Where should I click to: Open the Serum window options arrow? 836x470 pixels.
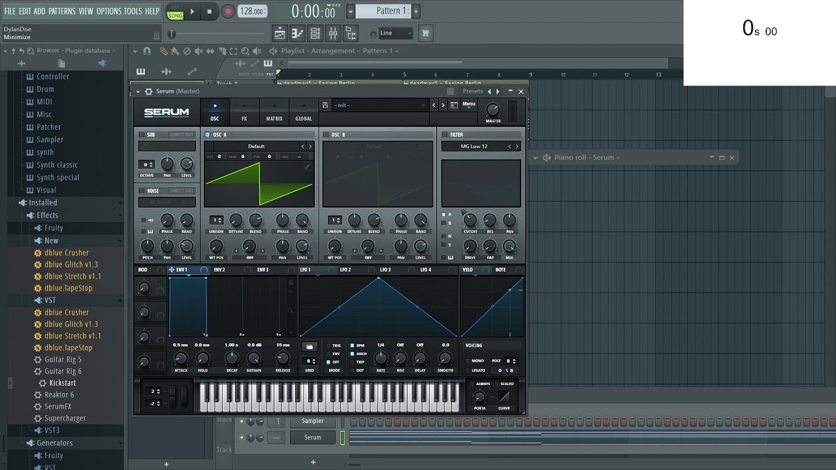pos(138,91)
